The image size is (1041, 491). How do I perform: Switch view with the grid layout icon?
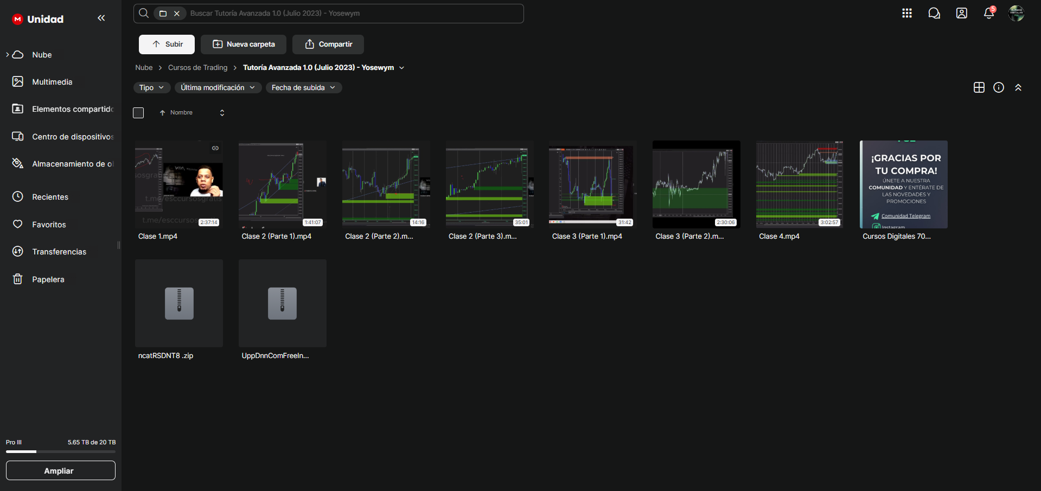(x=979, y=87)
